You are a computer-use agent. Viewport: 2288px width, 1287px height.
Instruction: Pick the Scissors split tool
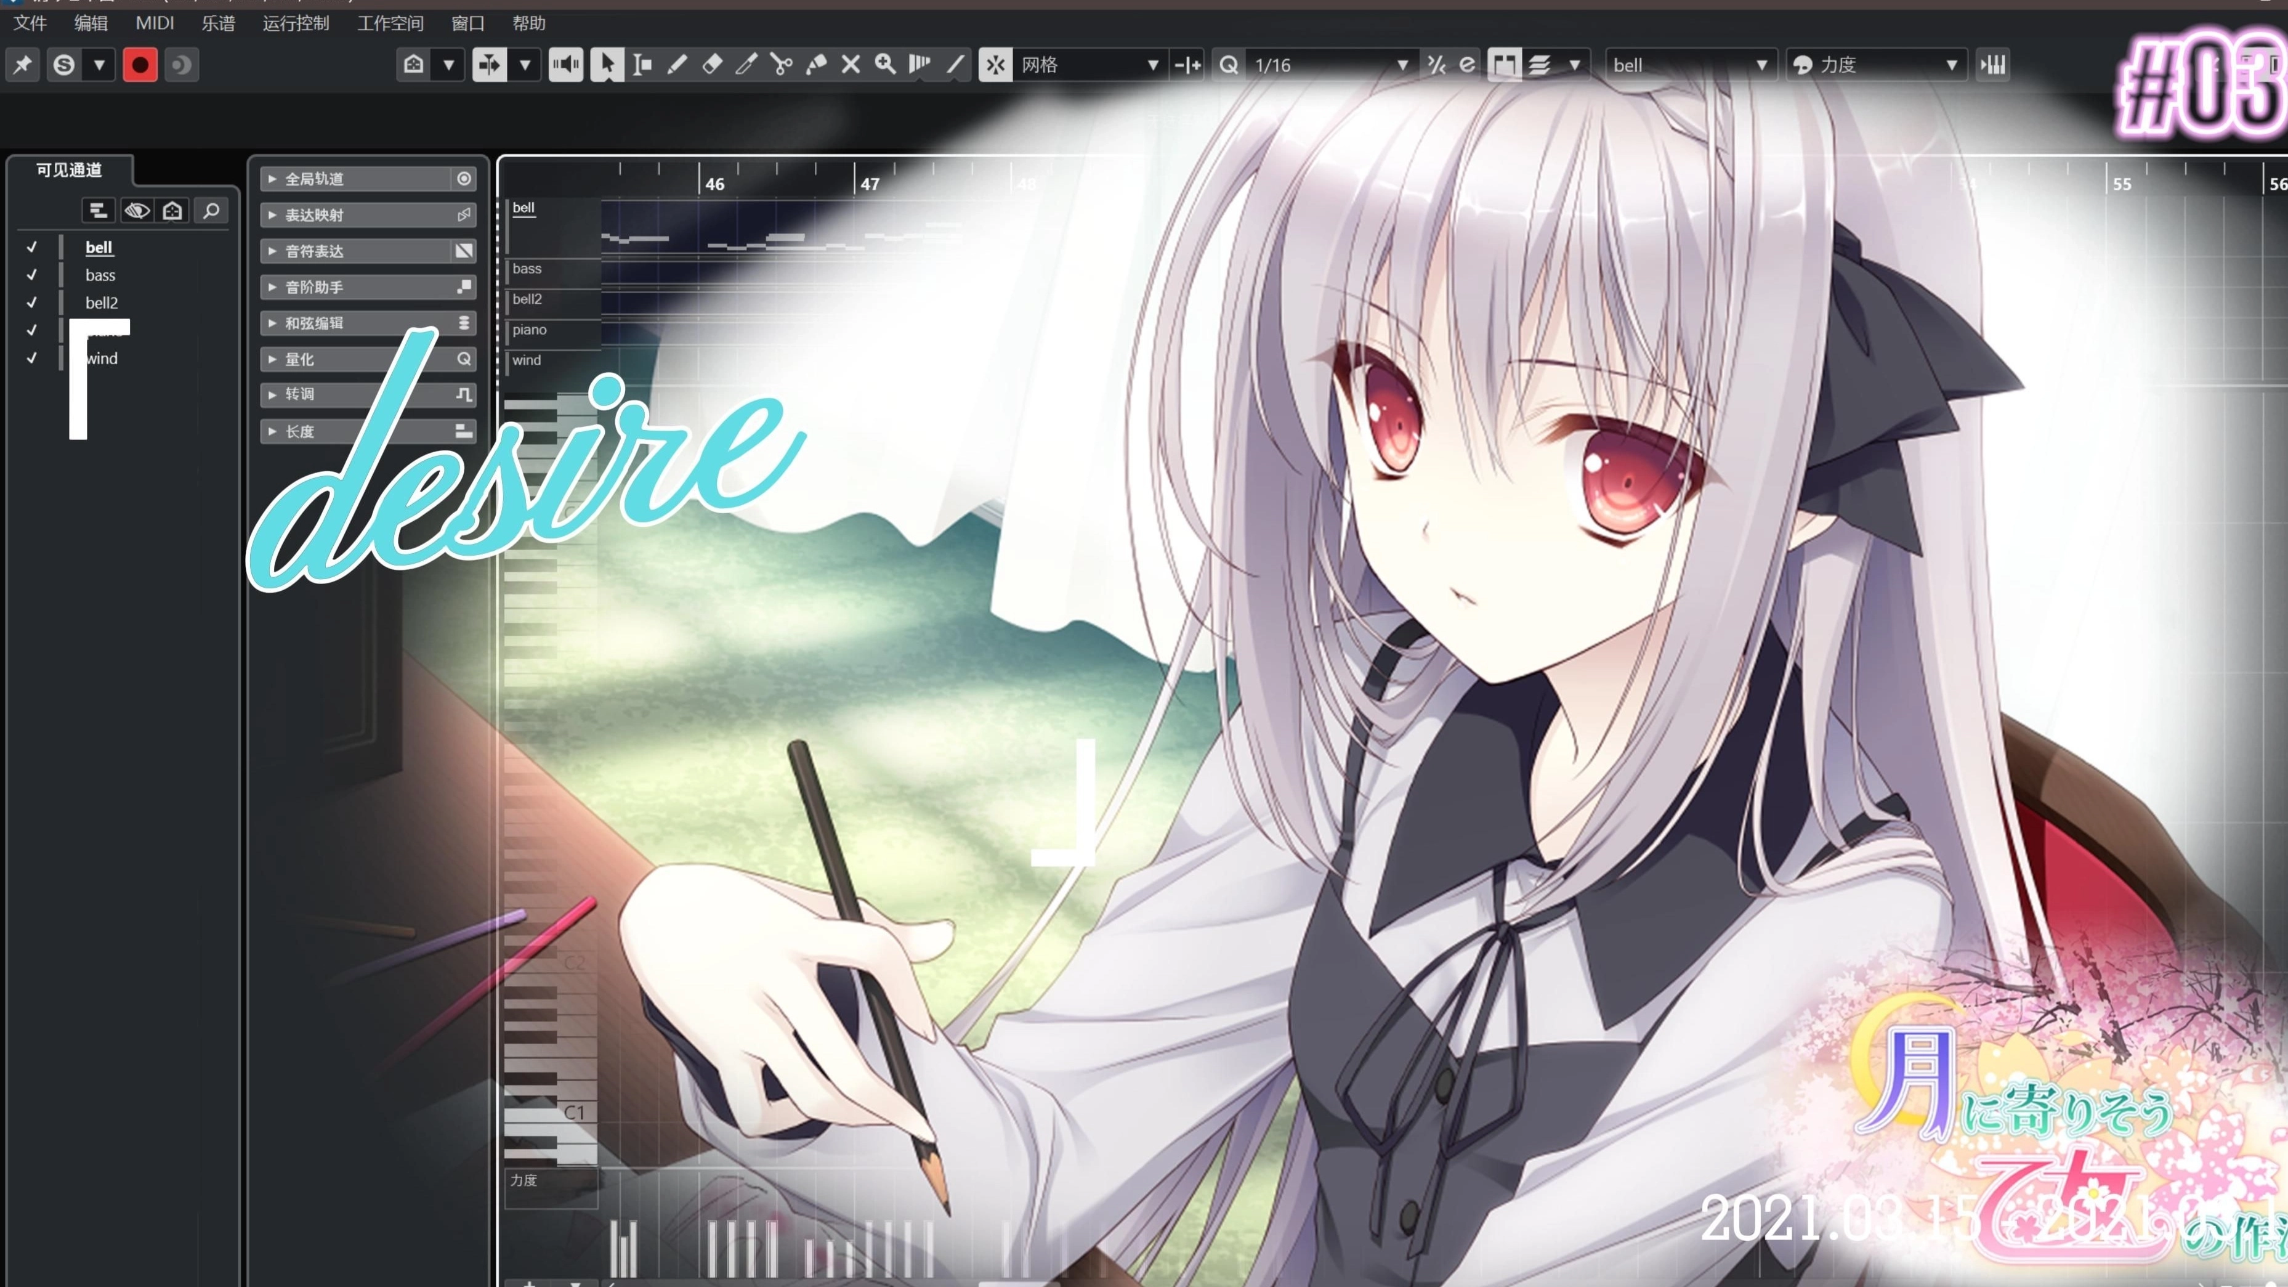(x=781, y=65)
